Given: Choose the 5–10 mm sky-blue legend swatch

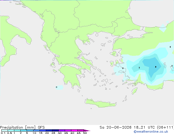Looking at the screenshot, I should [30, 130].
